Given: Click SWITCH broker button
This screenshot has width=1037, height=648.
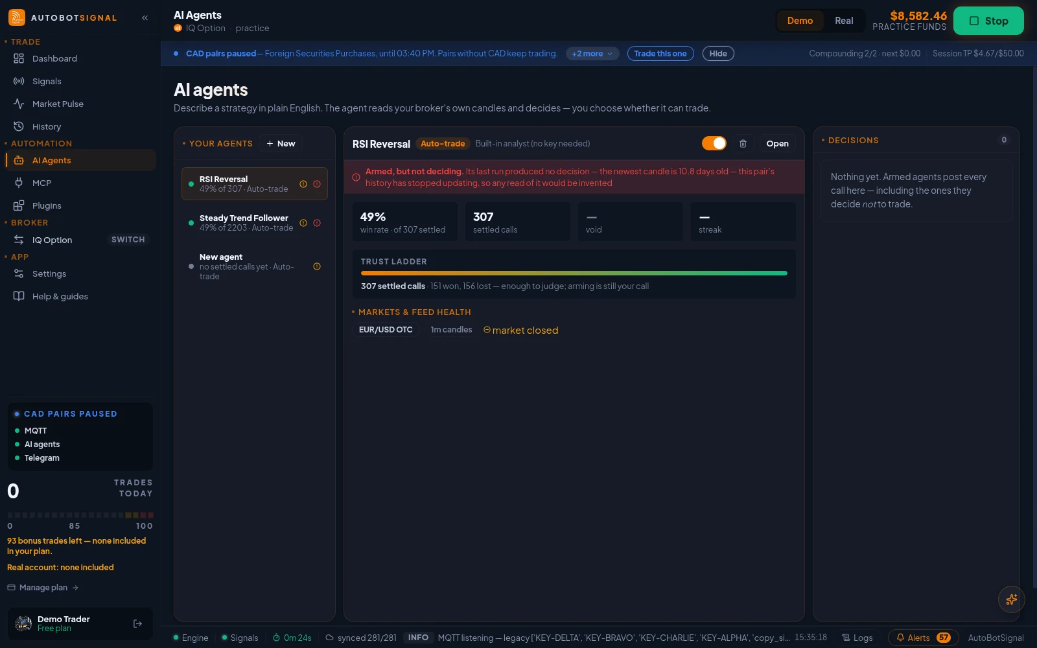Looking at the screenshot, I should [x=128, y=240].
